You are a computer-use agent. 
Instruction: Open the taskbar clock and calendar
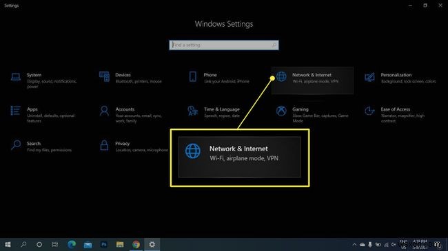(420, 244)
